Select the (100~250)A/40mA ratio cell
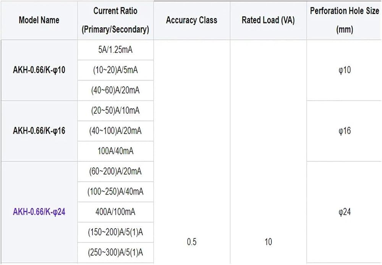The height and width of the screenshot is (265, 382). tap(115, 191)
